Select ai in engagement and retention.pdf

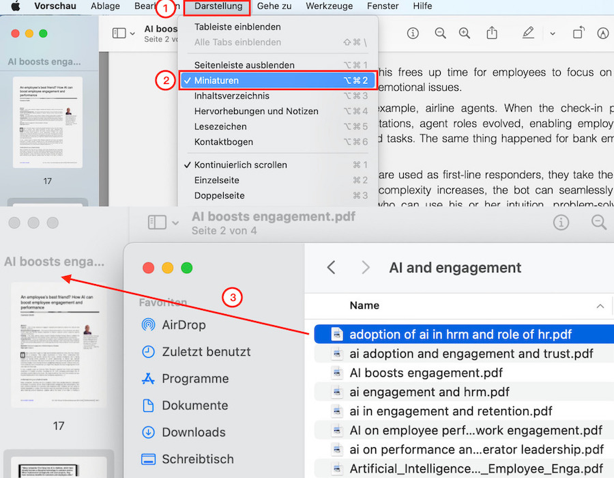click(x=464, y=411)
